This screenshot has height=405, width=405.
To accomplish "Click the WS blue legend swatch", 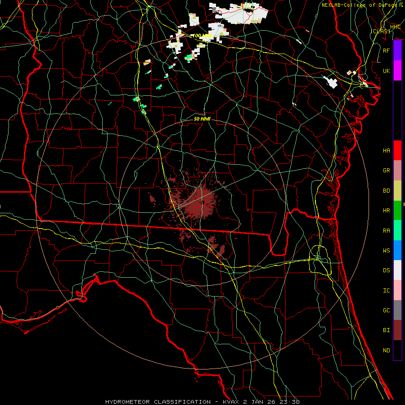I will coord(397,250).
